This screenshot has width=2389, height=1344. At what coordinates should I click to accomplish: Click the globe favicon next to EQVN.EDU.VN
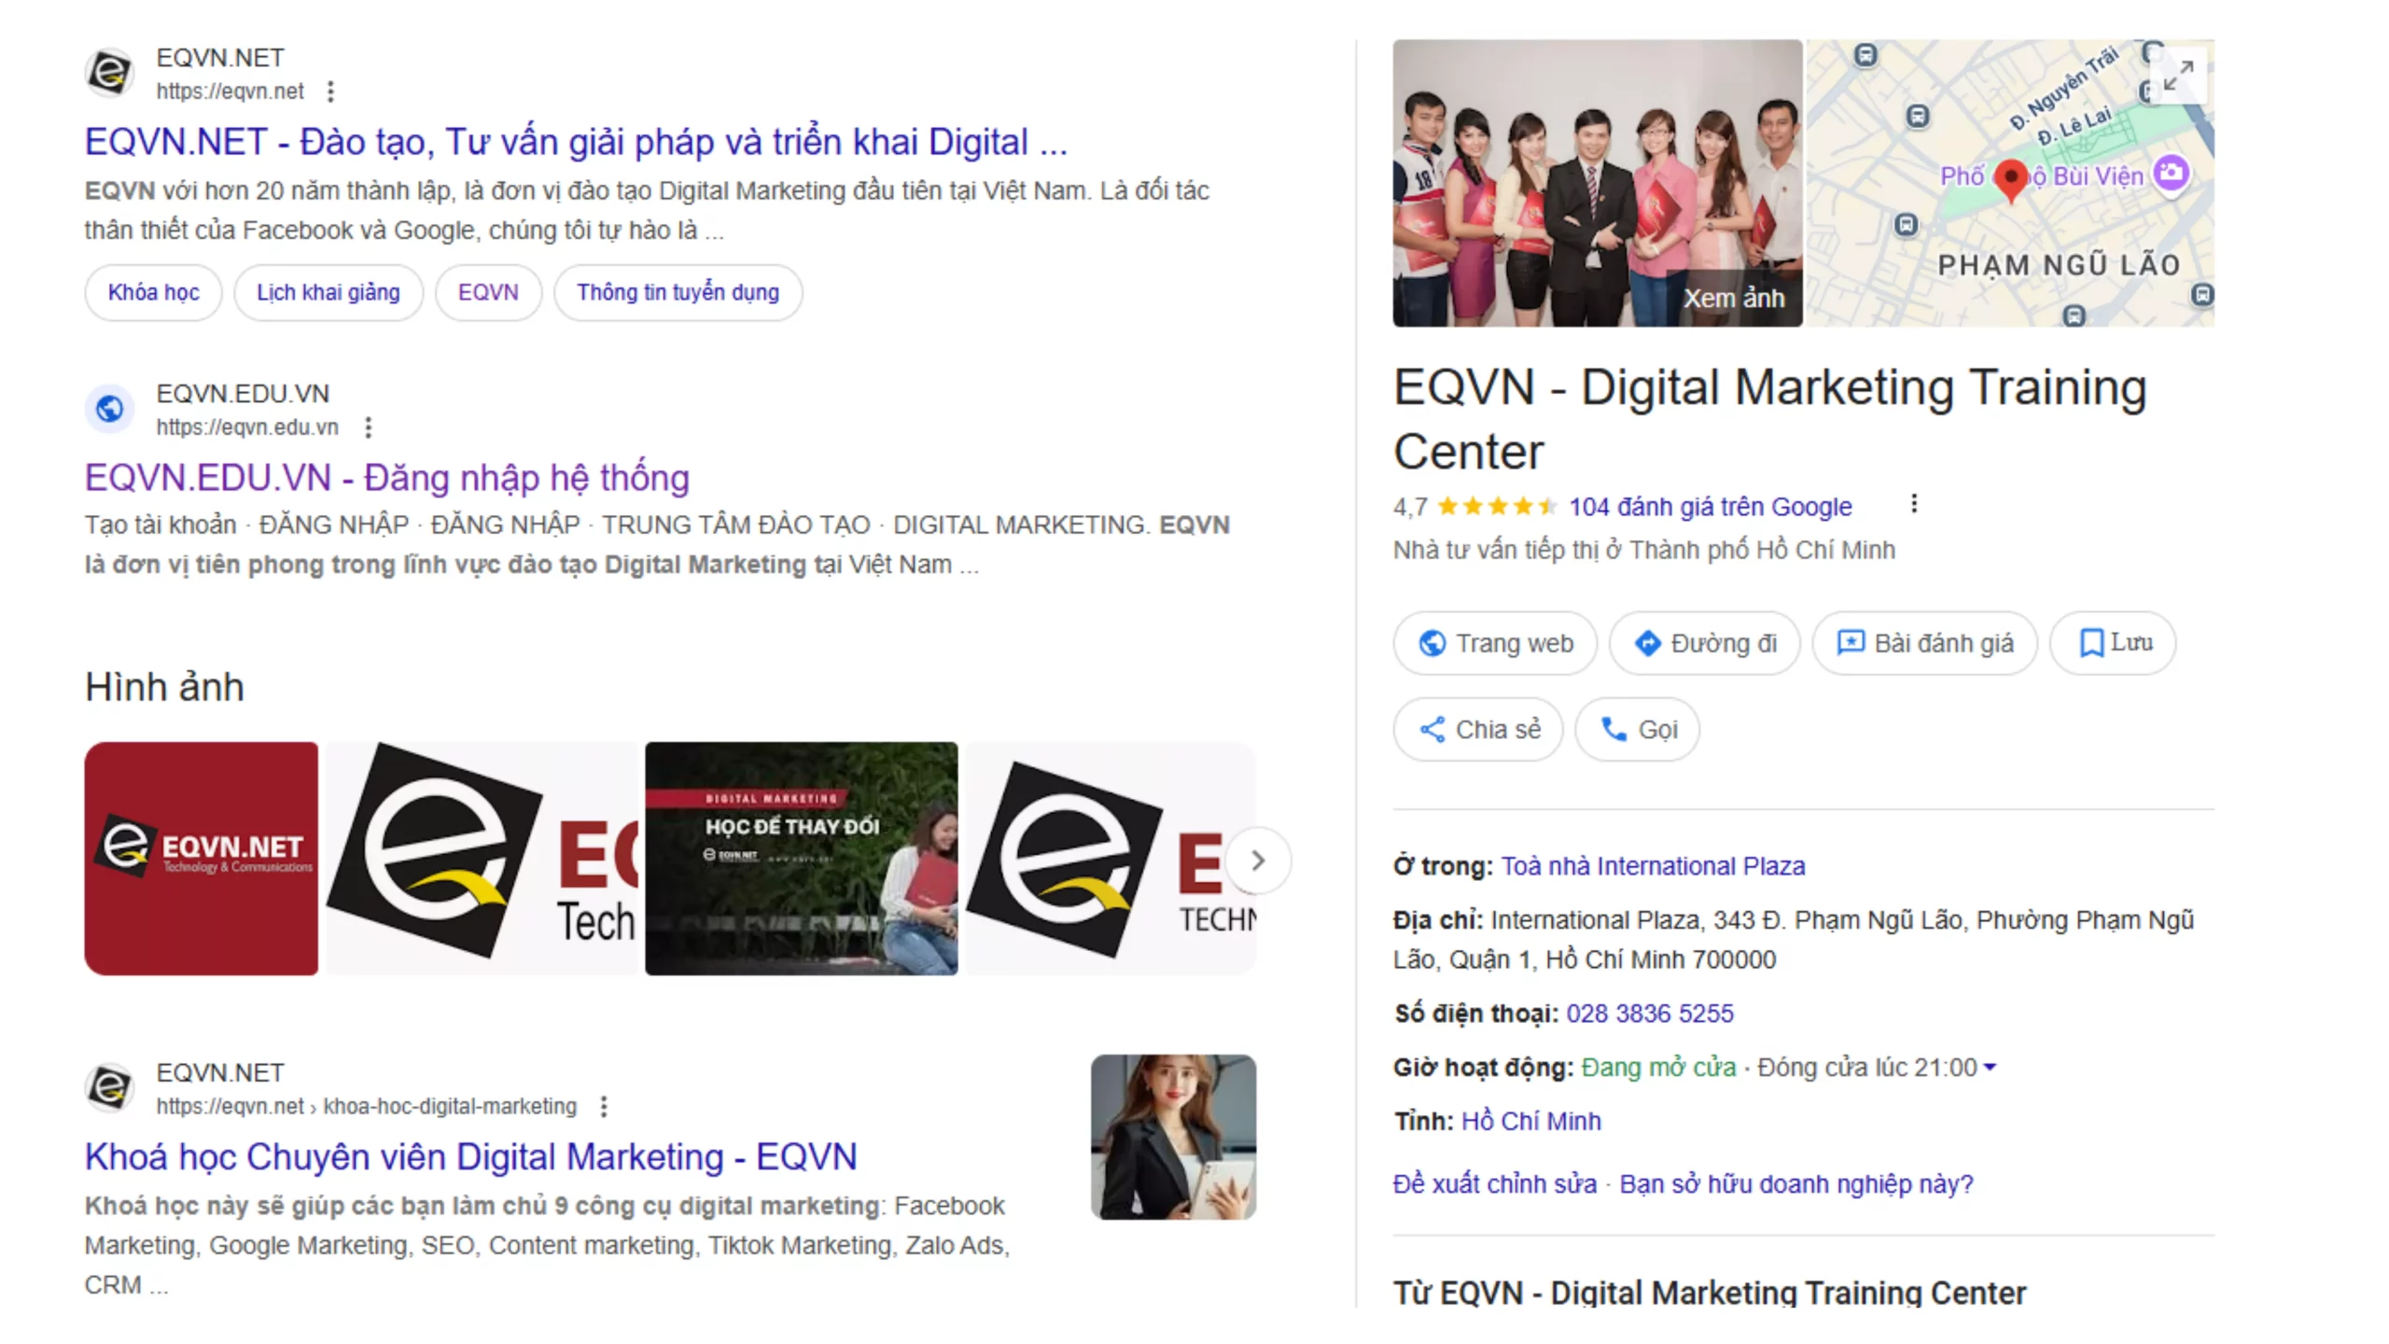tap(109, 407)
